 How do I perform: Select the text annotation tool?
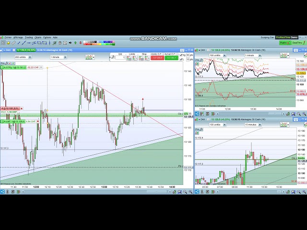[x=65, y=43]
